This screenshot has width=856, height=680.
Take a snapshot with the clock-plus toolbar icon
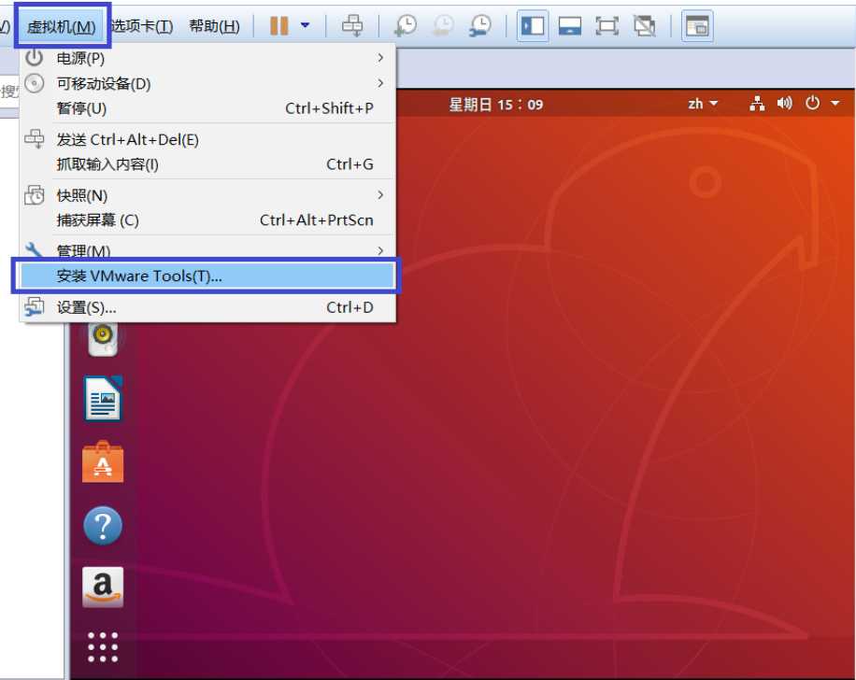(405, 25)
